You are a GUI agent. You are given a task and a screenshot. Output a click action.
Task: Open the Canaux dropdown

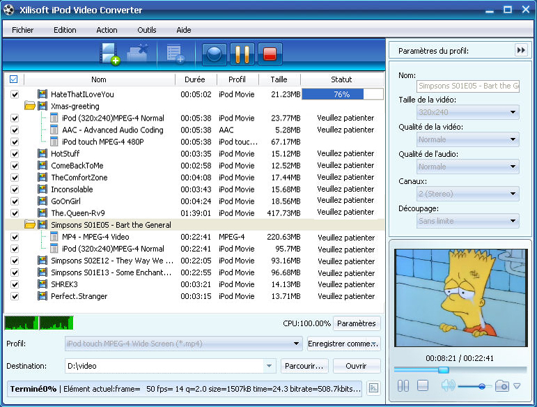point(467,194)
